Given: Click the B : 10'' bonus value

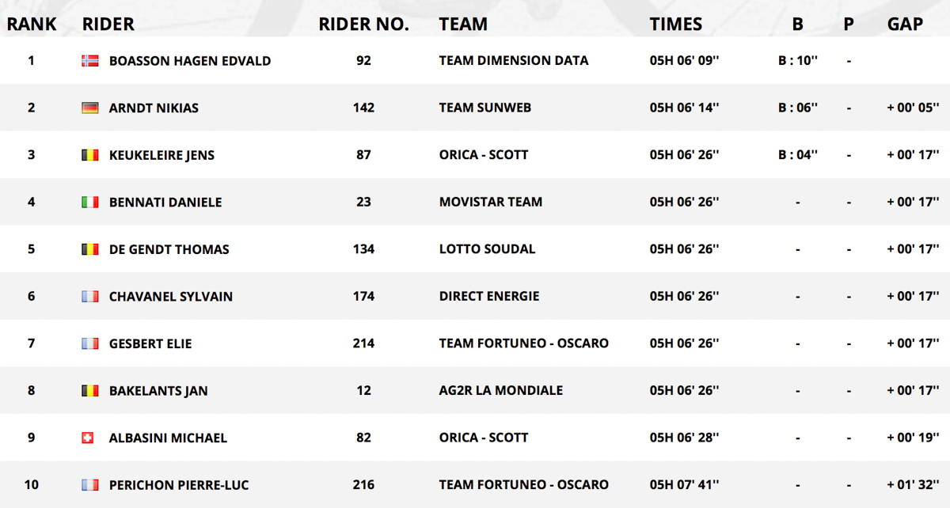Looking at the screenshot, I should 798,61.
